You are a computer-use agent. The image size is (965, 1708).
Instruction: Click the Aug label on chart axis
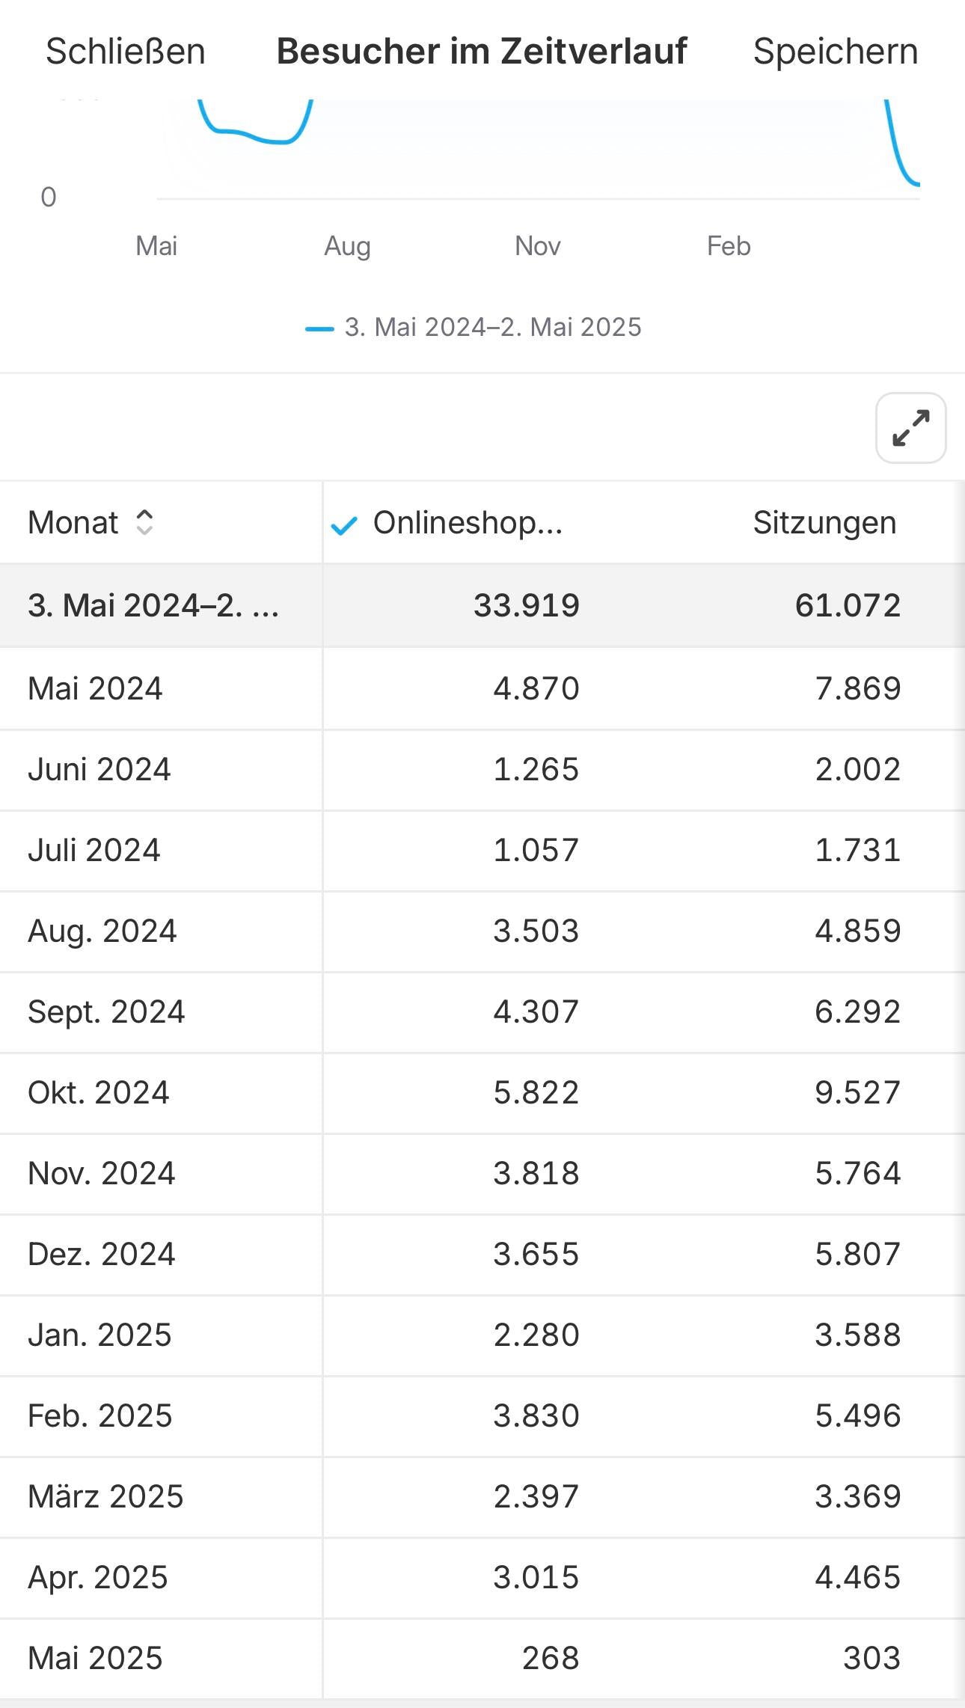point(347,246)
